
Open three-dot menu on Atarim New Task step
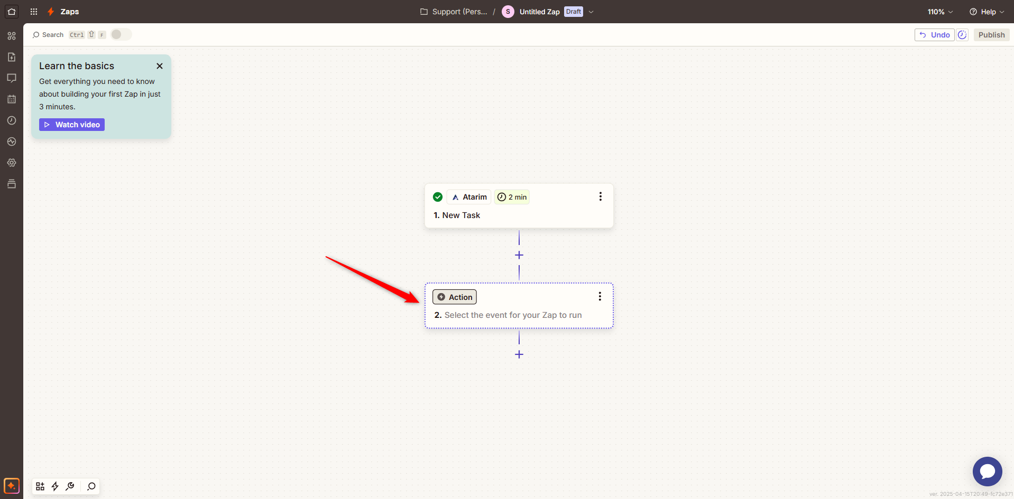click(x=600, y=196)
